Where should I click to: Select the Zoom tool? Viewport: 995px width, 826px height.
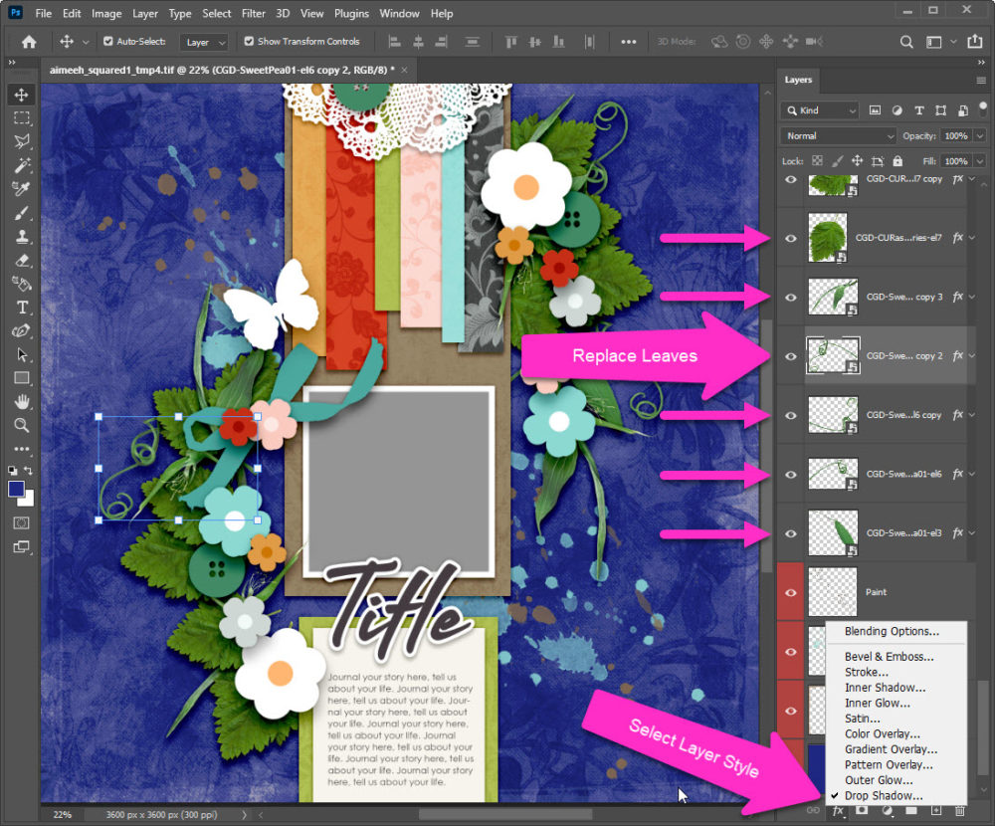(22, 425)
